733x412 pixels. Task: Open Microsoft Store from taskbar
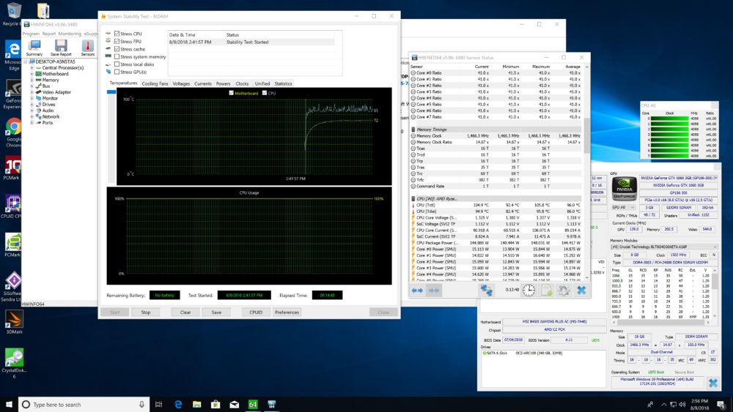click(x=216, y=405)
